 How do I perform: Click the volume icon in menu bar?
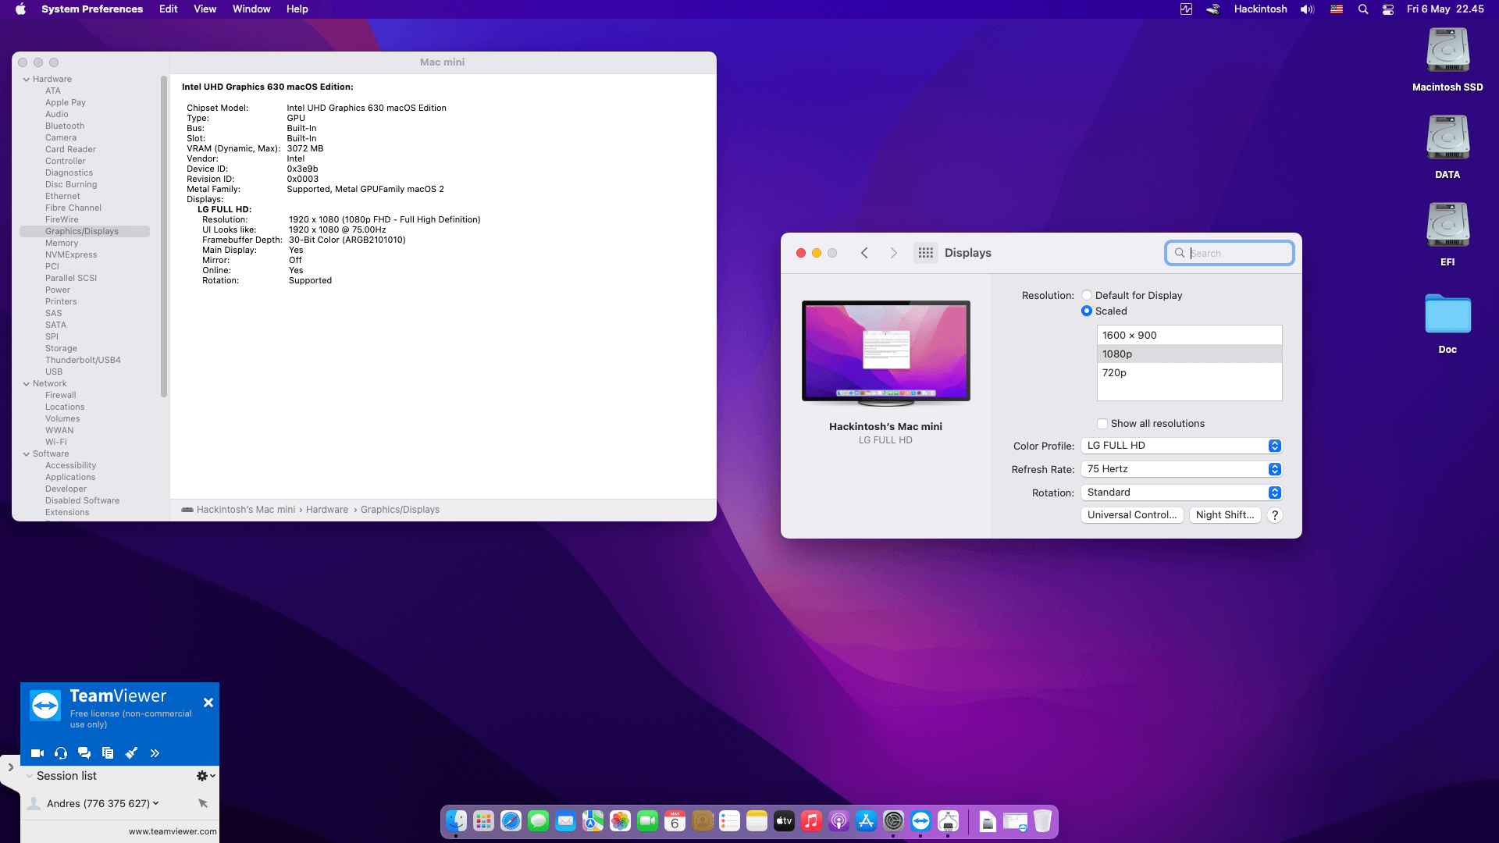[1307, 9]
